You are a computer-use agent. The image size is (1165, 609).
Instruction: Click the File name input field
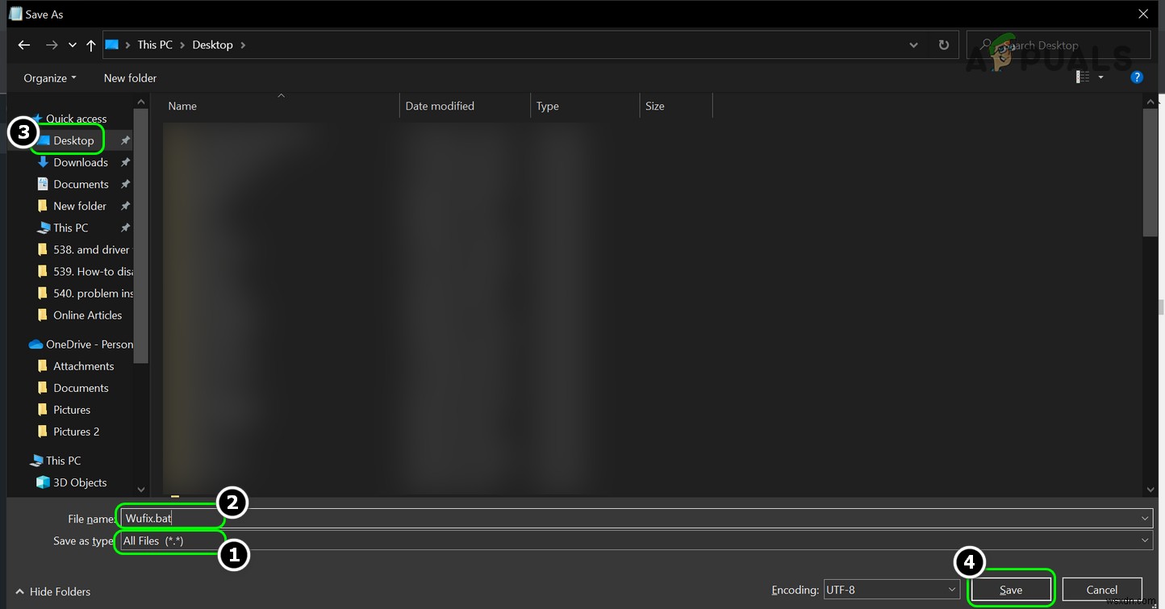636,519
